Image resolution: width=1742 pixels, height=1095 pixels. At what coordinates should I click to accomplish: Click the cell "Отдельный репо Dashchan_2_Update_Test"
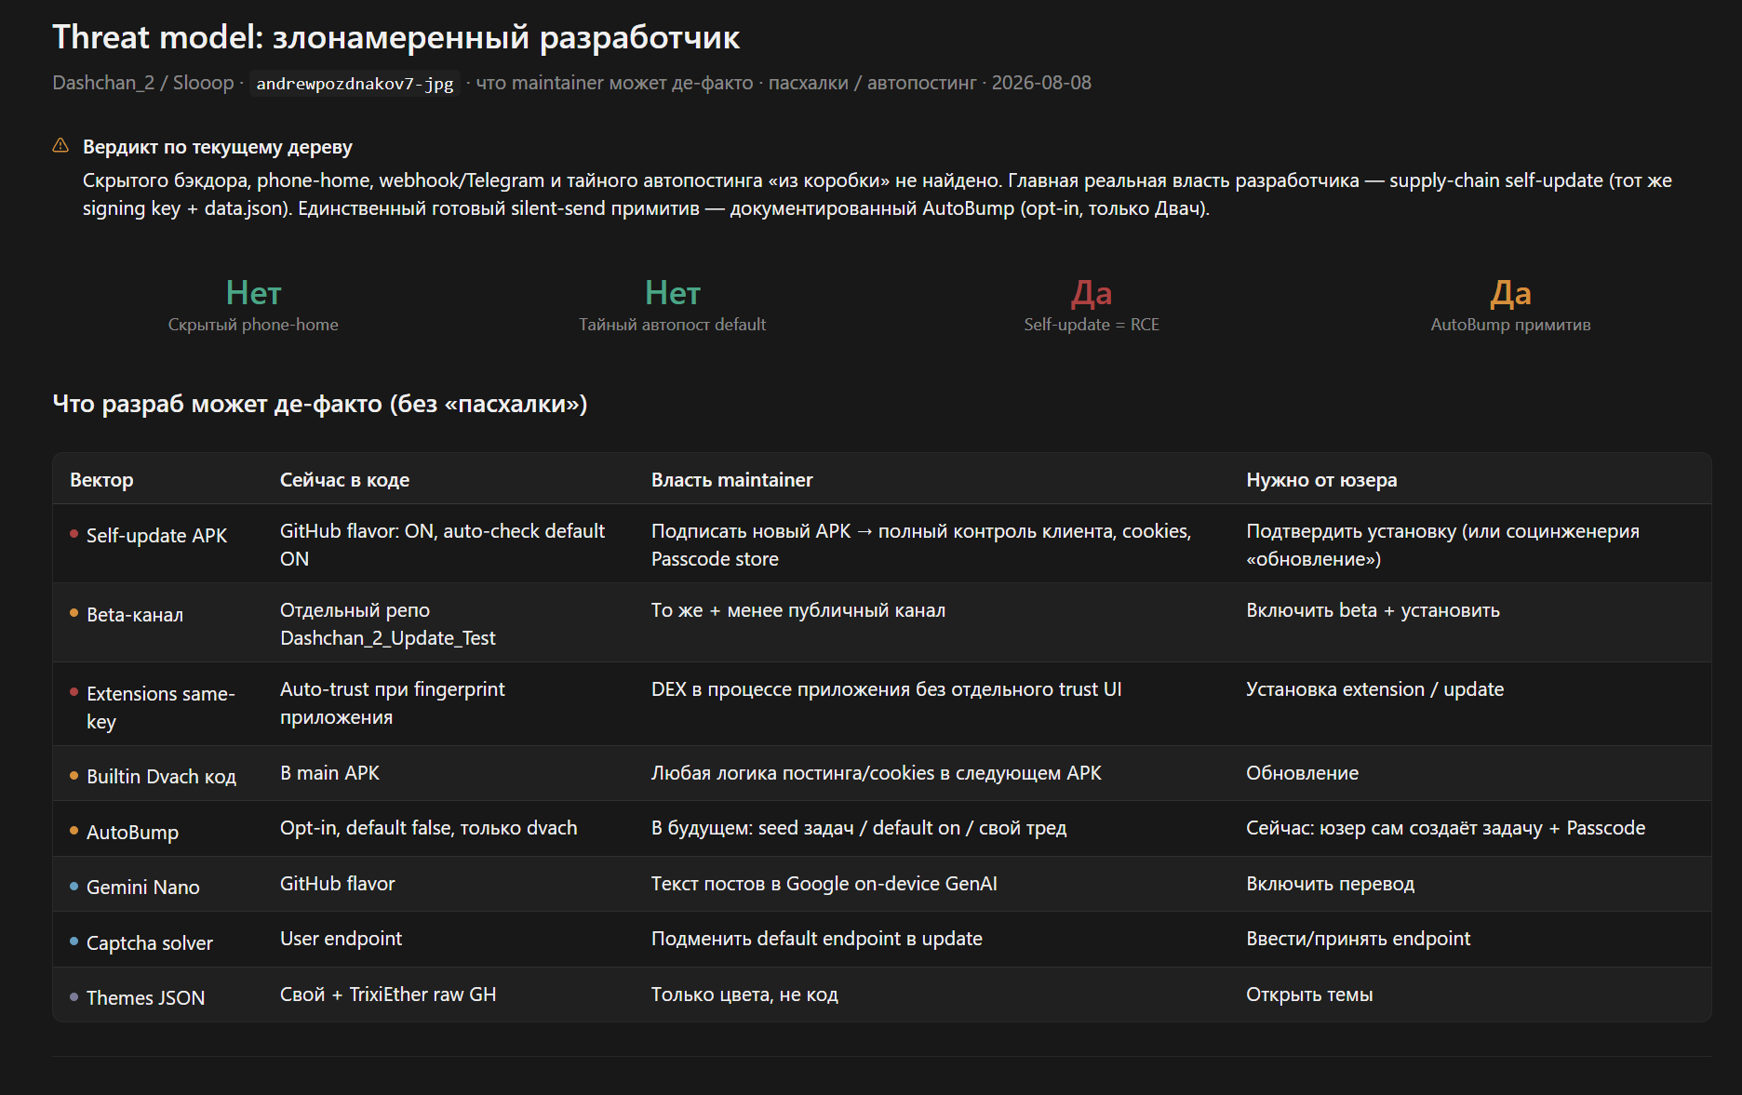point(388,623)
